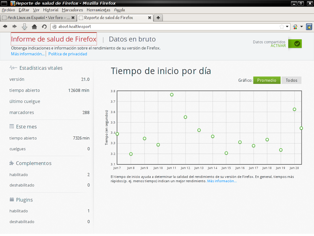Open the Política de privacidad link
The image size is (314, 236).
[68, 54]
